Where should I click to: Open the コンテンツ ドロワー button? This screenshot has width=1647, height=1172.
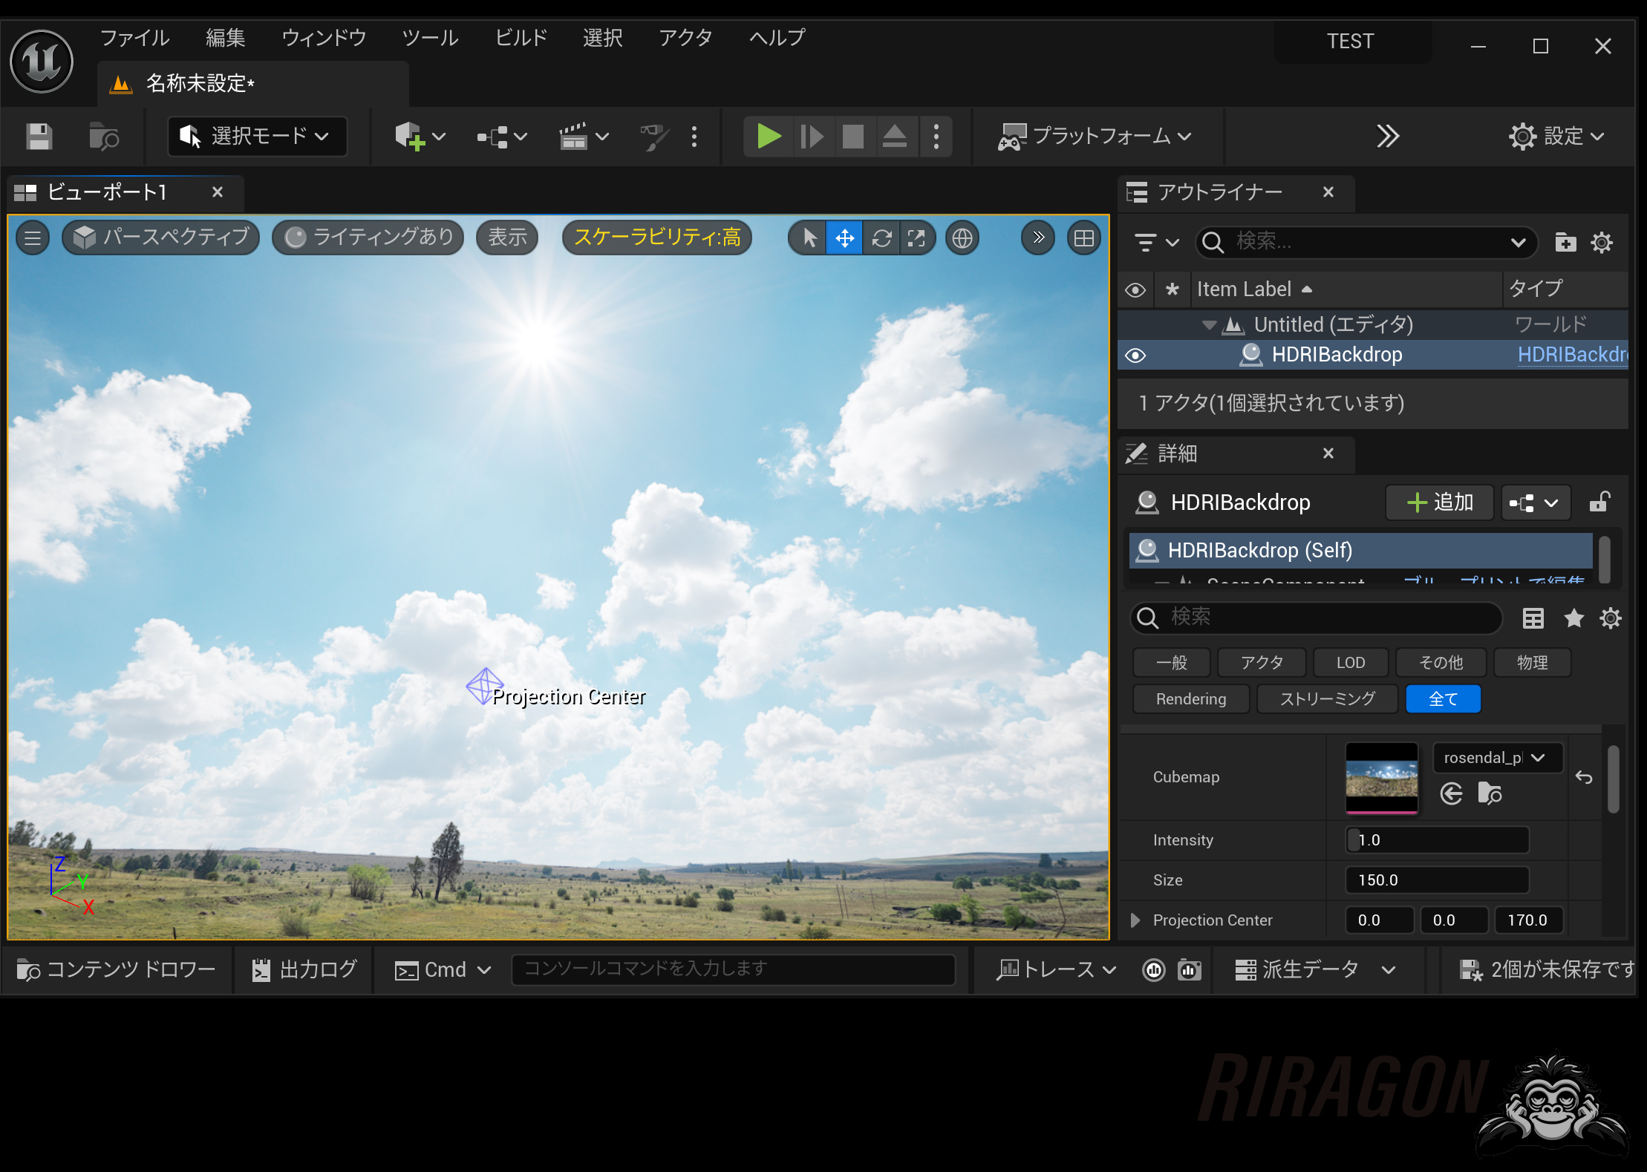(117, 969)
